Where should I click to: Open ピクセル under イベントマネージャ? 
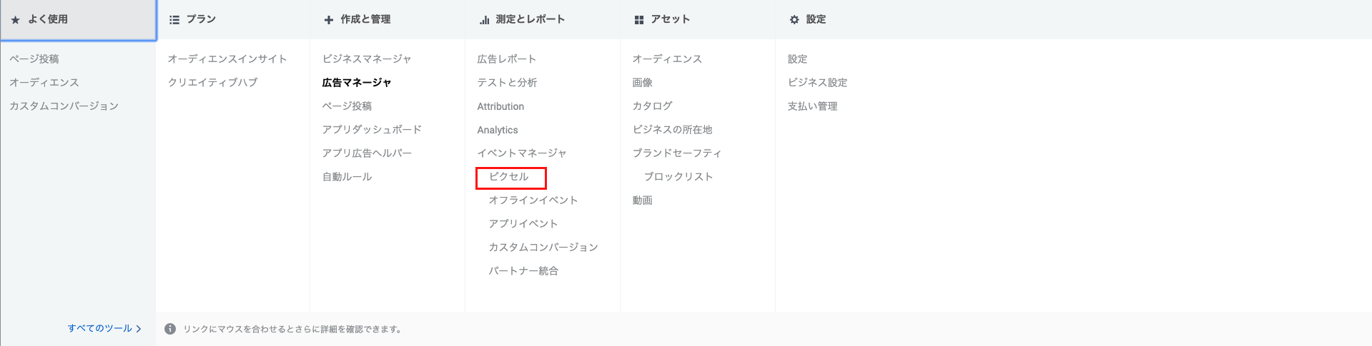point(509,177)
